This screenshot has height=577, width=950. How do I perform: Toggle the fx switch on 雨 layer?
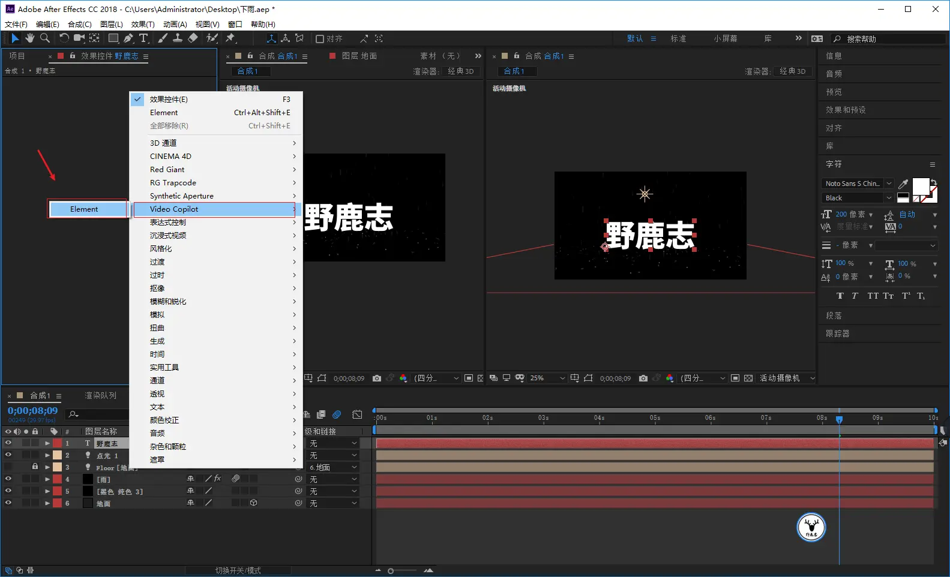point(217,479)
